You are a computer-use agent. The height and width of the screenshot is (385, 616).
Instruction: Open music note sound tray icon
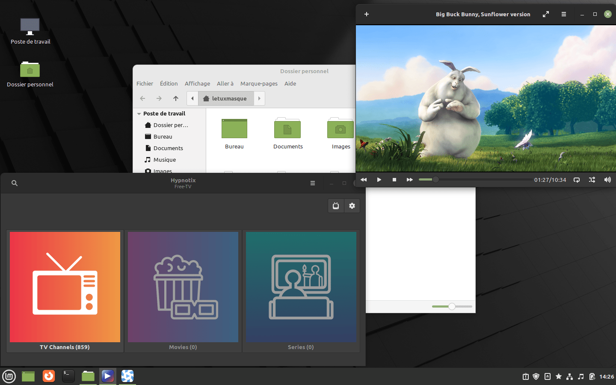580,376
